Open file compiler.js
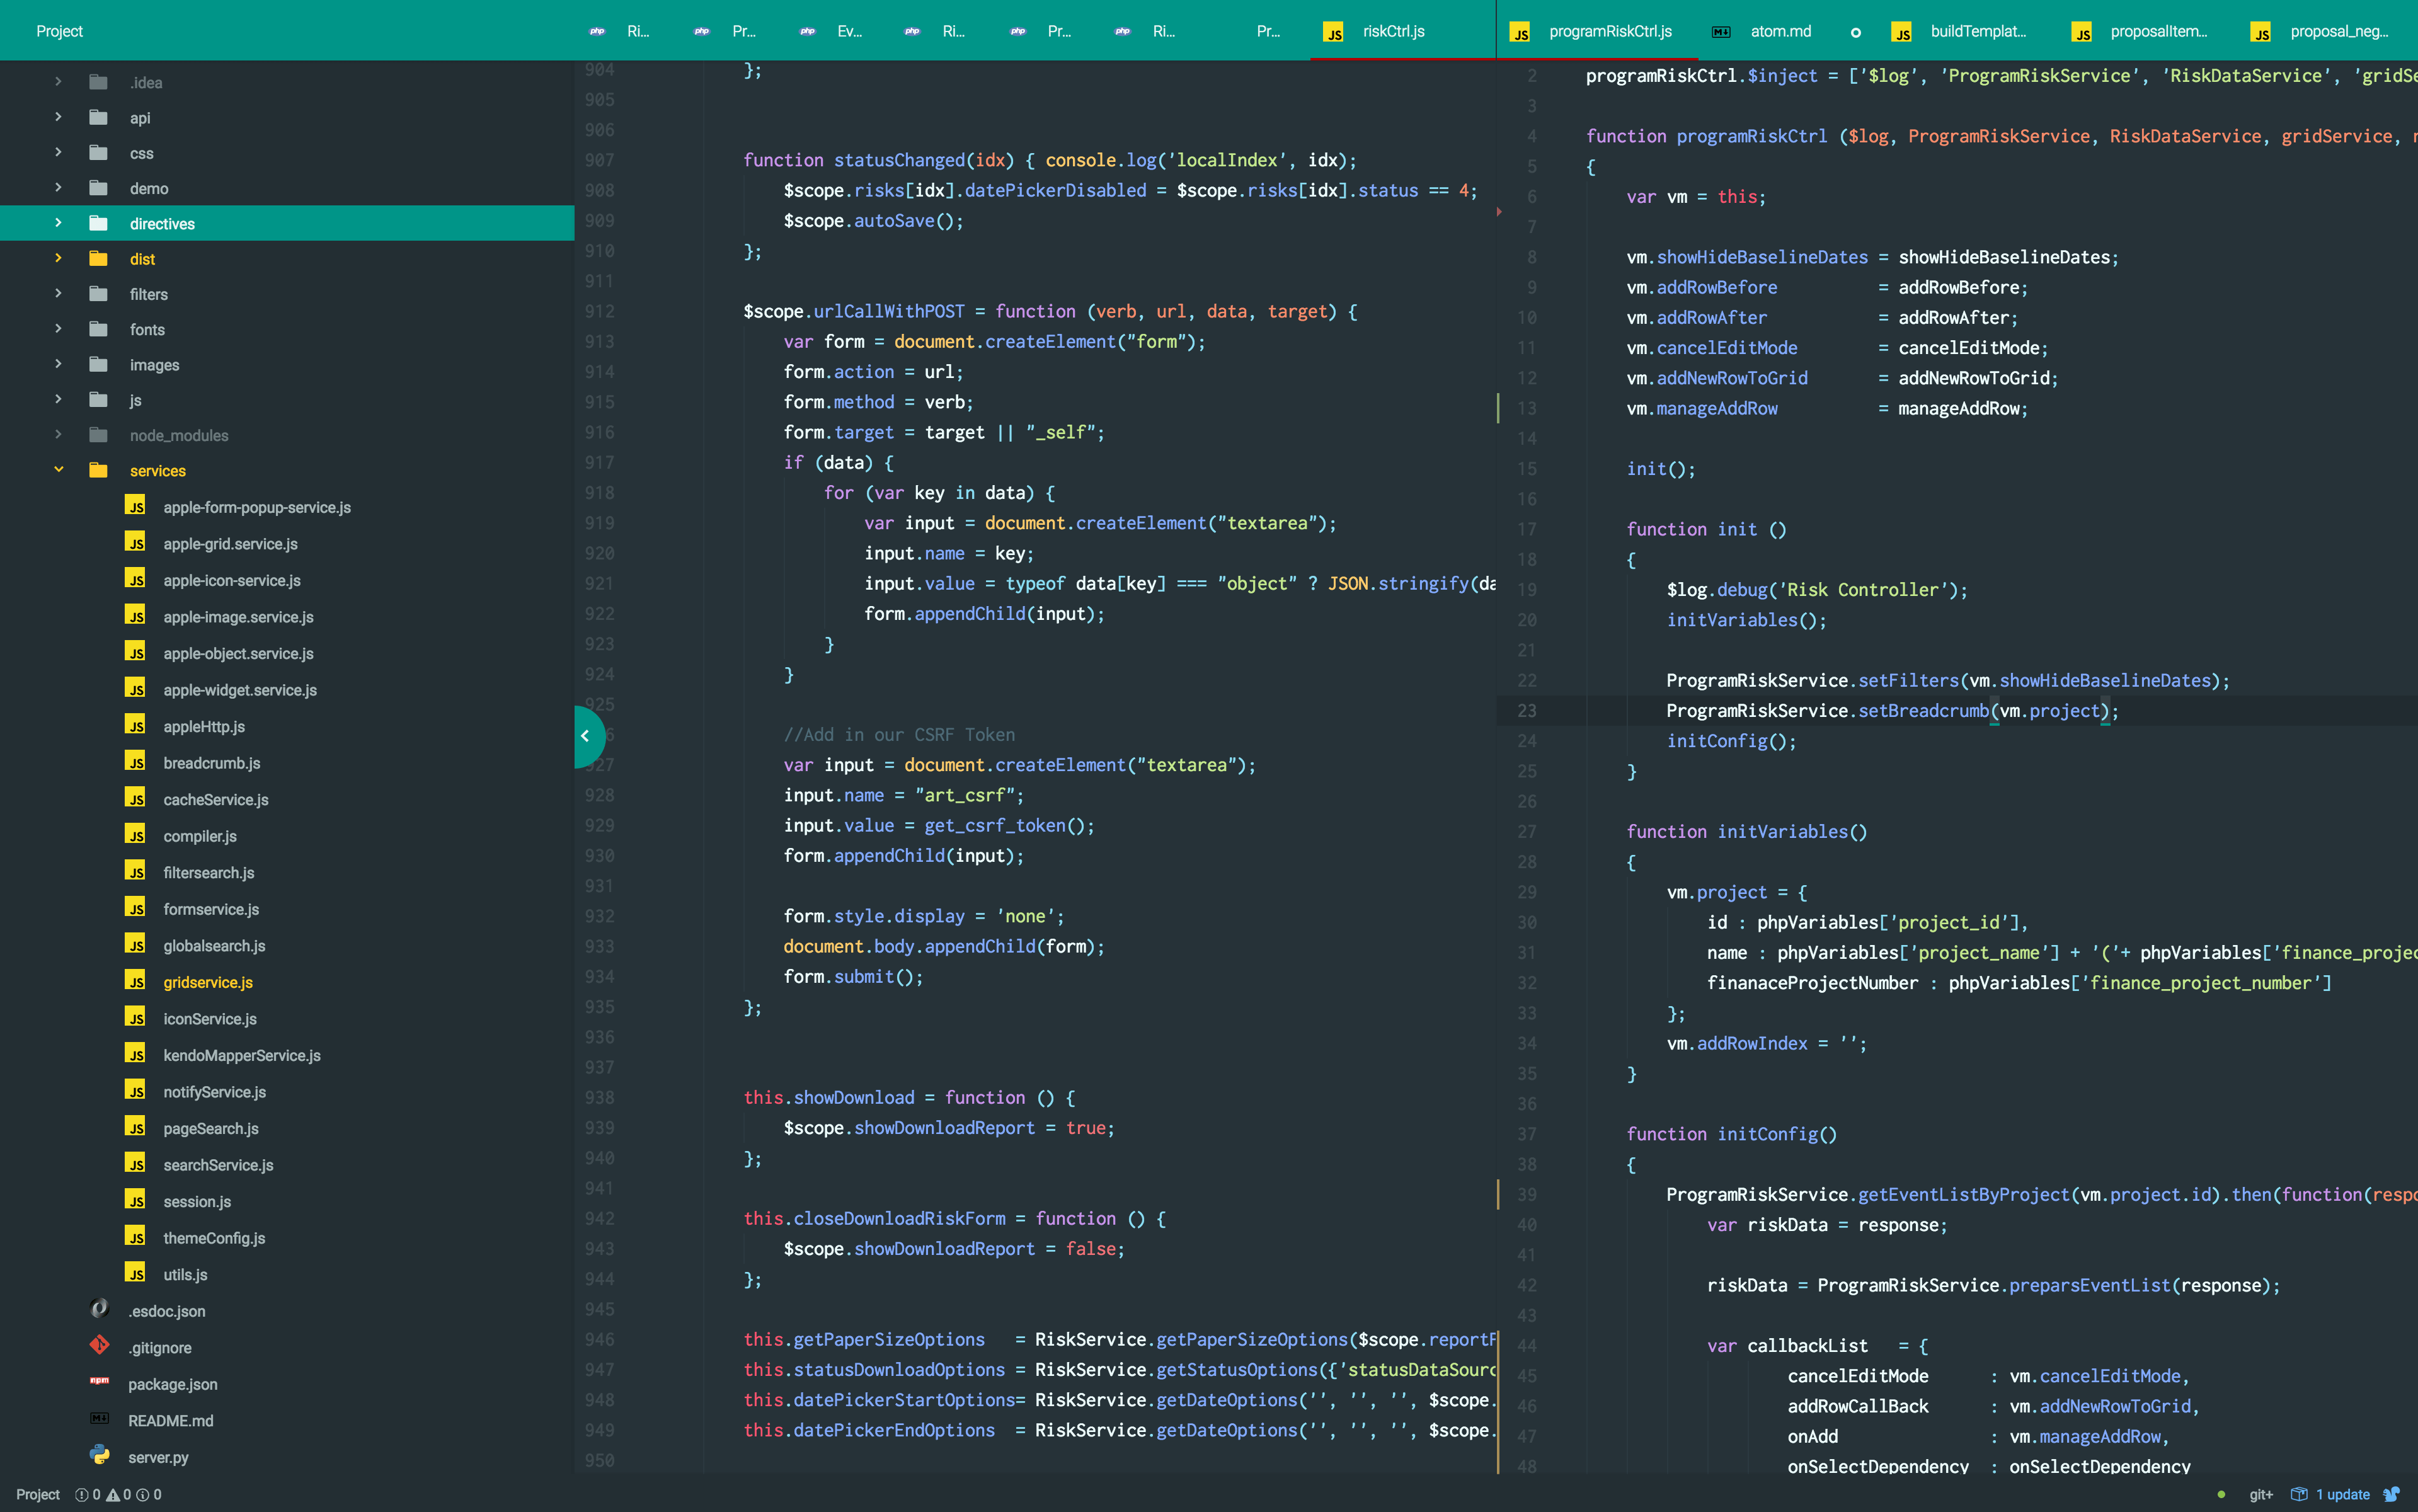Image resolution: width=2418 pixels, height=1512 pixels. coord(200,836)
